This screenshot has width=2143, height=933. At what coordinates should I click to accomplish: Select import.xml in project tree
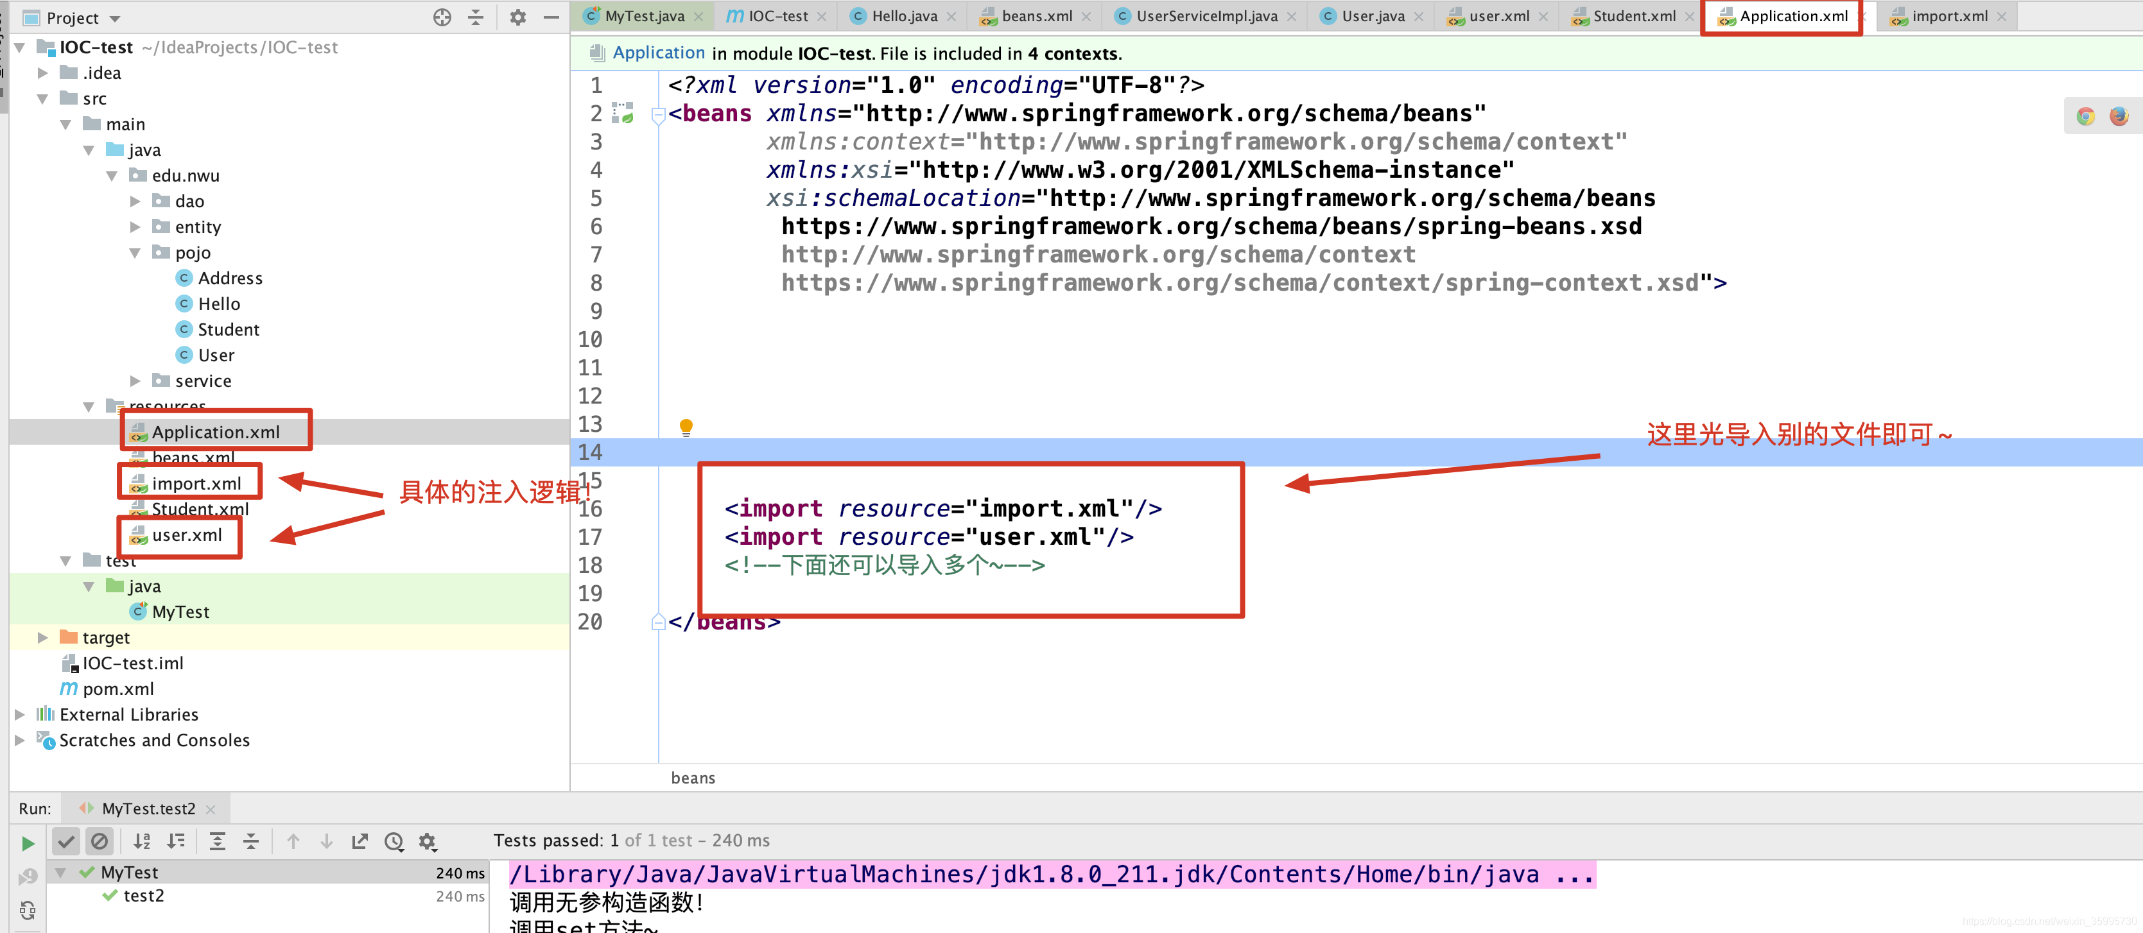196,484
